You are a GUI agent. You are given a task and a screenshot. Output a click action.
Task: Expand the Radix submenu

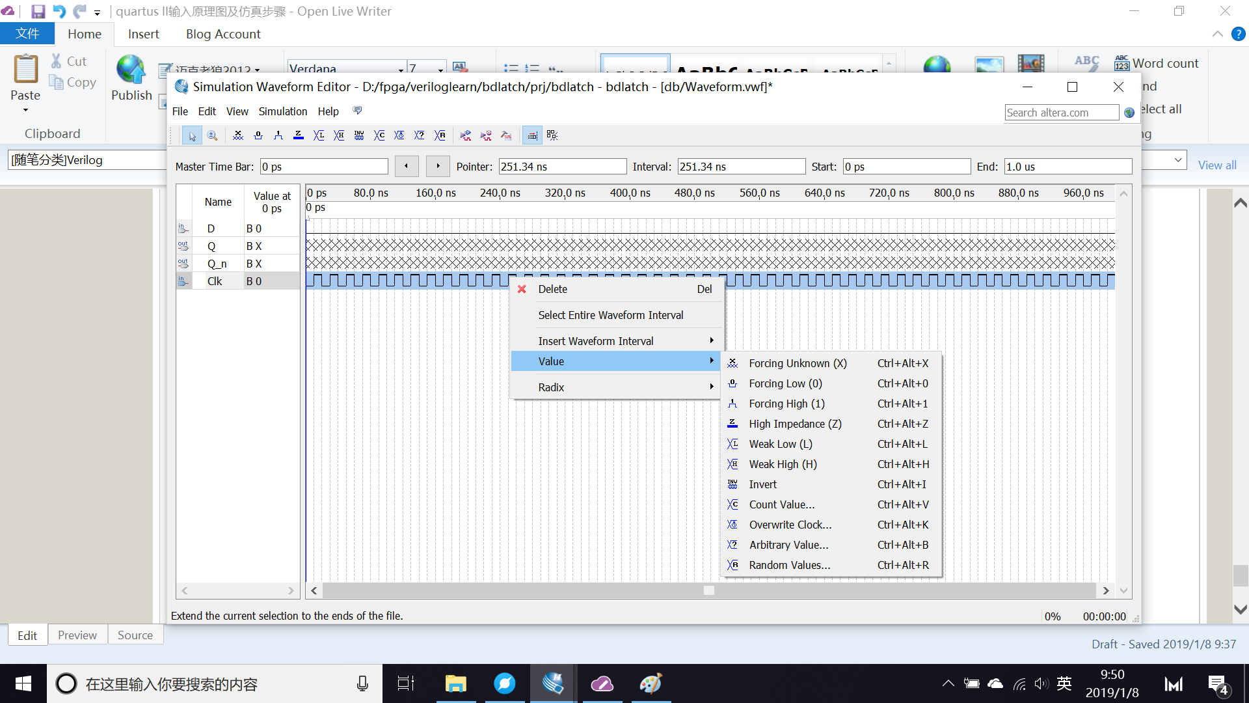[x=616, y=387]
